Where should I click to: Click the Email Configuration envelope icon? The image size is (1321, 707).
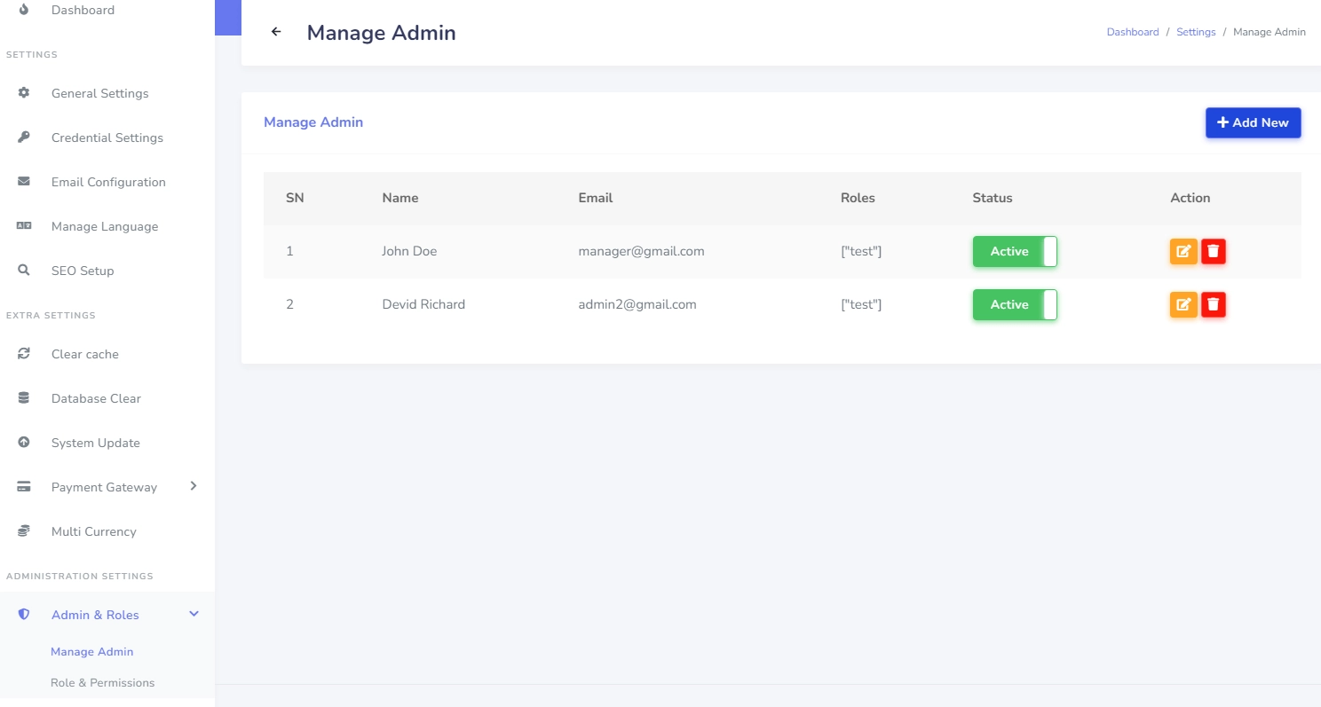[x=24, y=182]
